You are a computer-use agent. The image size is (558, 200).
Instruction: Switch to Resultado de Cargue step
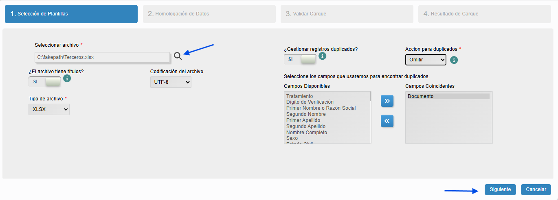pos(484,14)
